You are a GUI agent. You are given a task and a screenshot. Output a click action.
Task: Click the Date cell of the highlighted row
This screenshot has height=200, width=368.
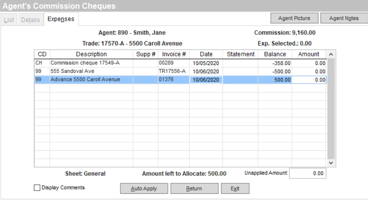point(206,80)
